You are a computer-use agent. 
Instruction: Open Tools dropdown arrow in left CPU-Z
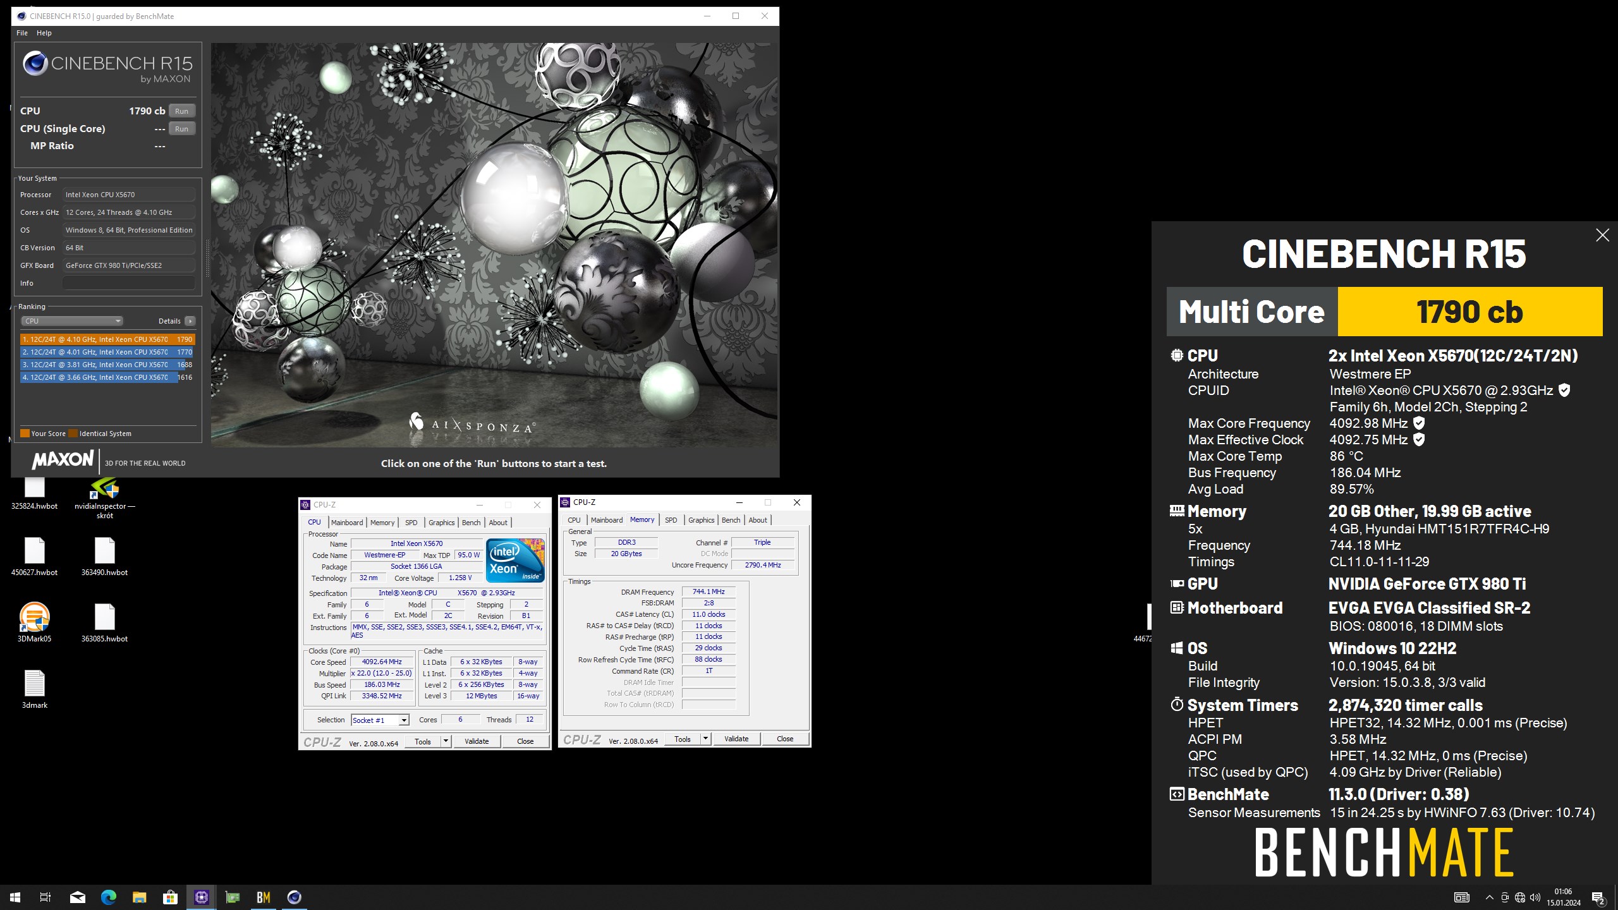446,741
